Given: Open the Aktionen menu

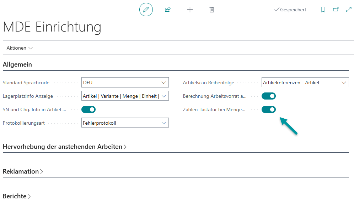Looking at the screenshot, I should tap(20, 48).
